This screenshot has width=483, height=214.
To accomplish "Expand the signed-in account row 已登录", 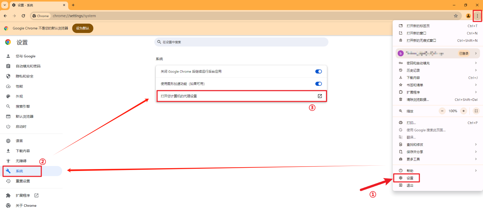I will [438, 53].
